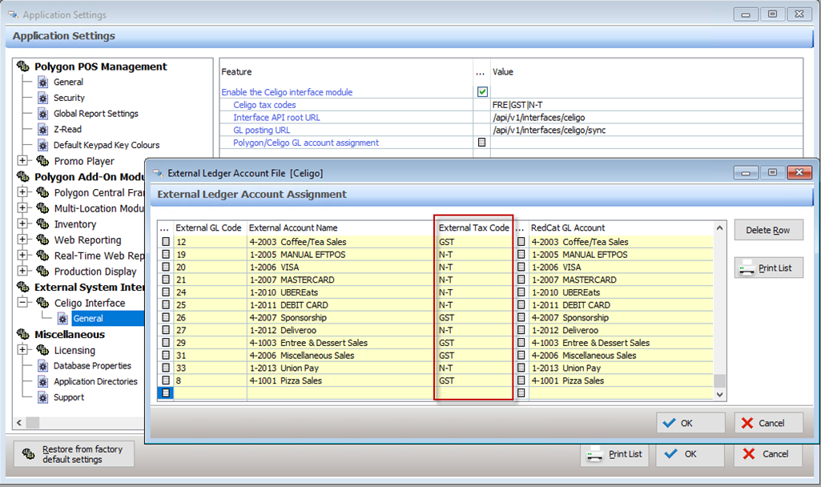Click the Application Directories gear icon
This screenshot has width=821, height=487.
pyautogui.click(x=43, y=382)
